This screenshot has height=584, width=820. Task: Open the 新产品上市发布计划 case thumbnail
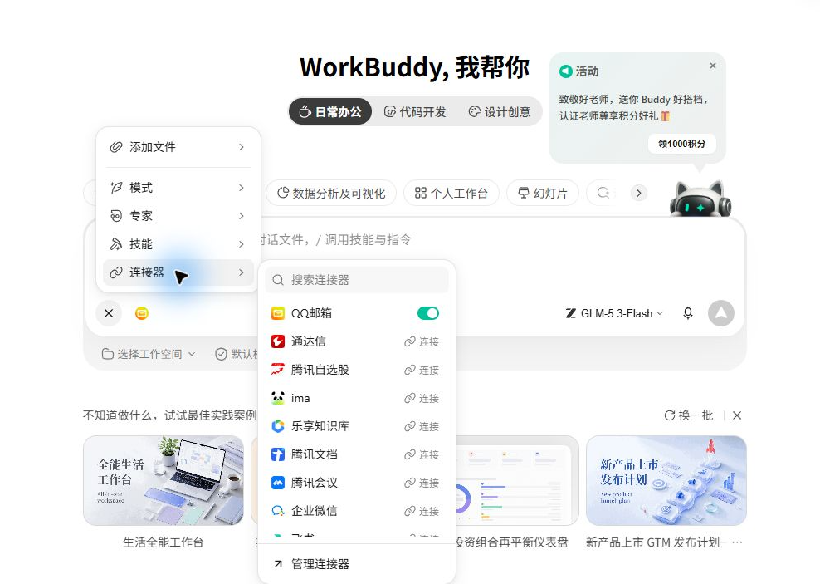pos(666,480)
